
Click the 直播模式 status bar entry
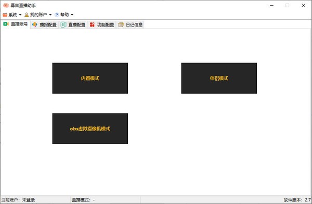click(x=83, y=200)
